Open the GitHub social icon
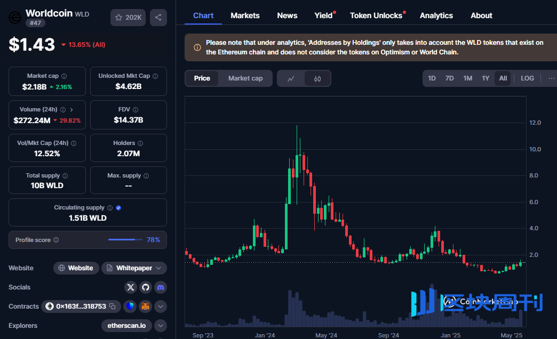Image resolution: width=557 pixels, height=339 pixels. click(146, 287)
